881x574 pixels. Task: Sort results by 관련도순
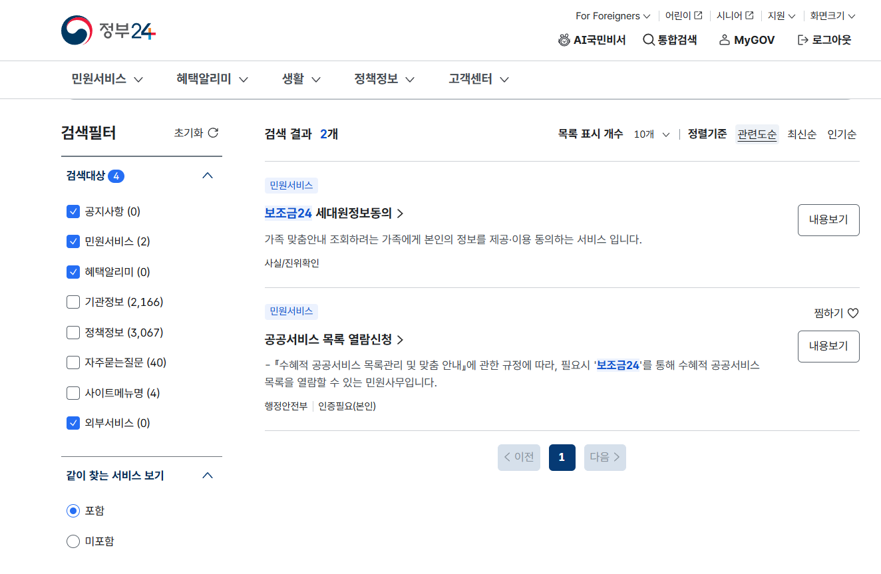757,134
